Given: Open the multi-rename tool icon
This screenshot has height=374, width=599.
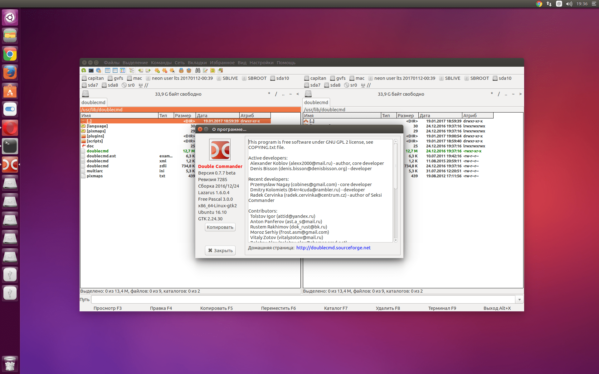Looking at the screenshot, I should (x=205, y=70).
